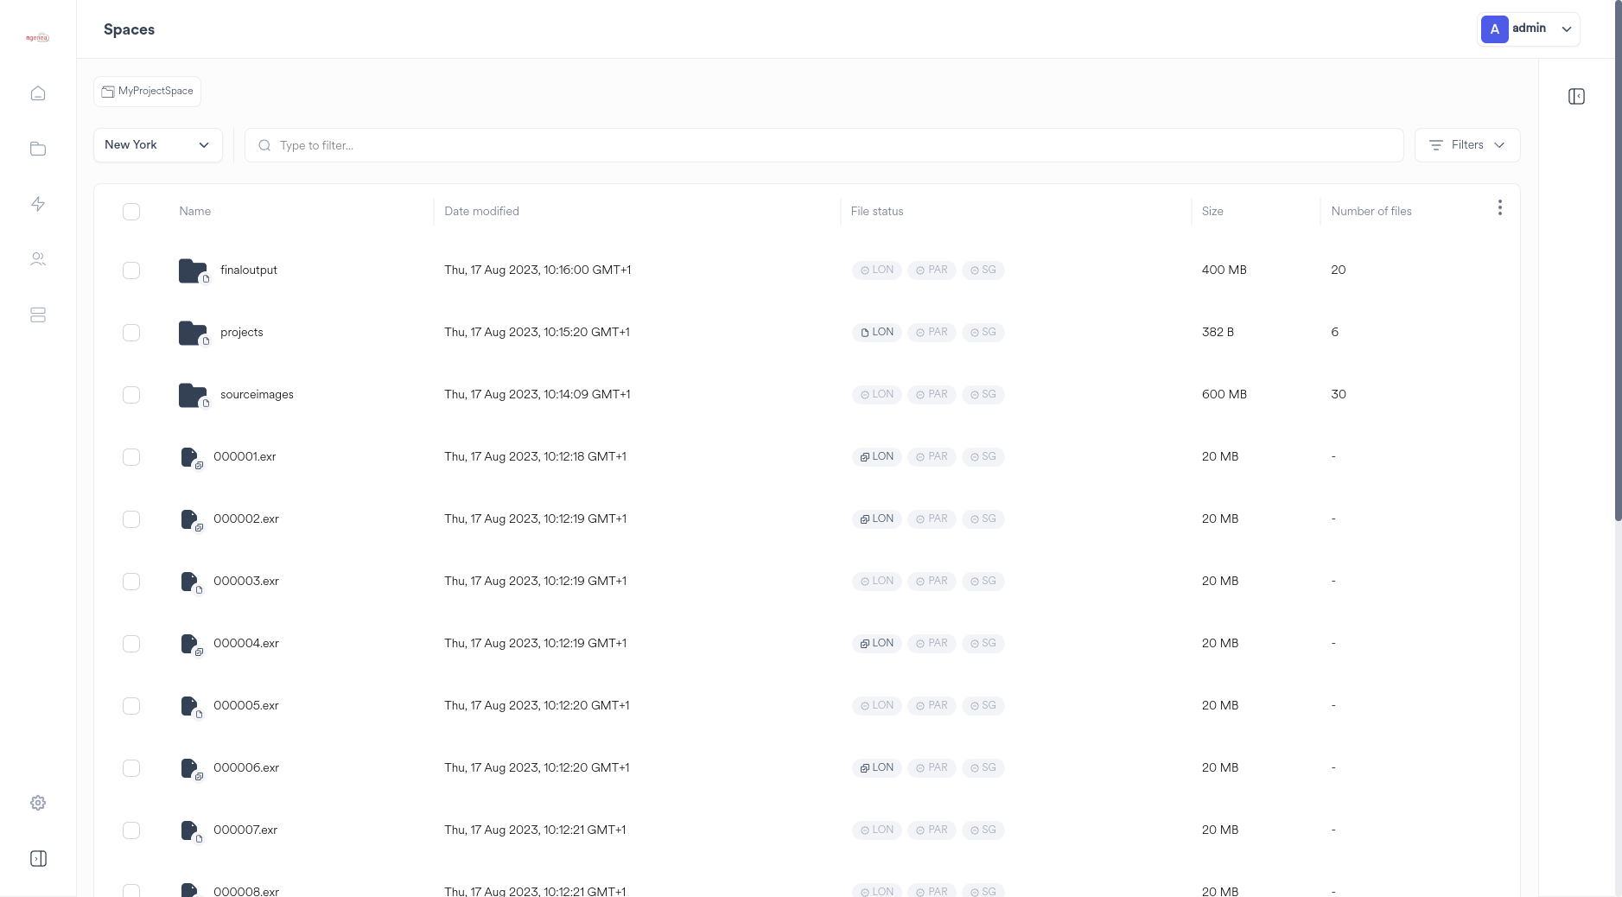Tick the checkbox next to 000001.exr
The height and width of the screenshot is (897, 1622).
tap(131, 456)
